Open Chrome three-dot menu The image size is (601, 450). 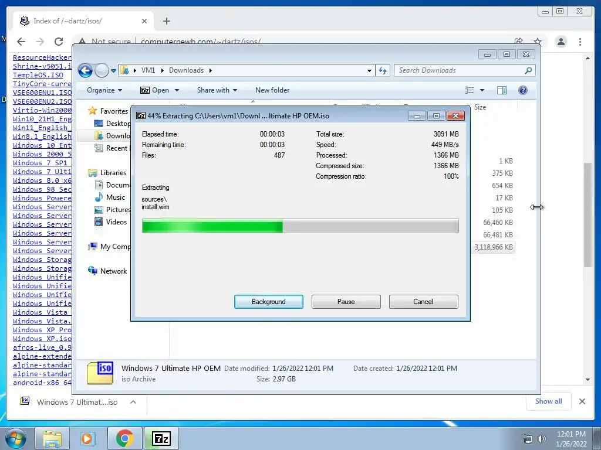(x=580, y=42)
